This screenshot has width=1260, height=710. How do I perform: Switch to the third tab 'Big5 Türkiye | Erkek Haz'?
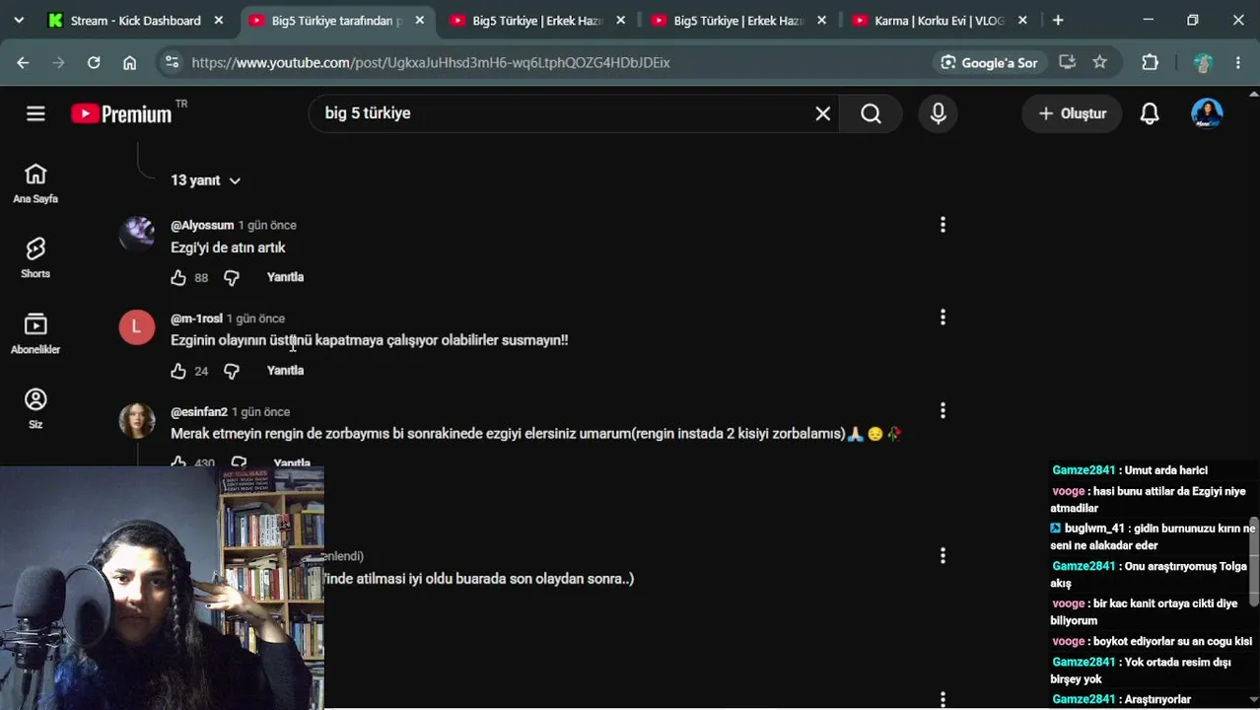click(539, 20)
